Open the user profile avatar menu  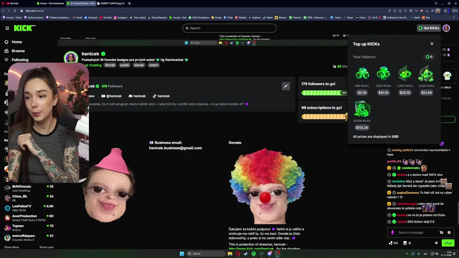click(x=446, y=28)
